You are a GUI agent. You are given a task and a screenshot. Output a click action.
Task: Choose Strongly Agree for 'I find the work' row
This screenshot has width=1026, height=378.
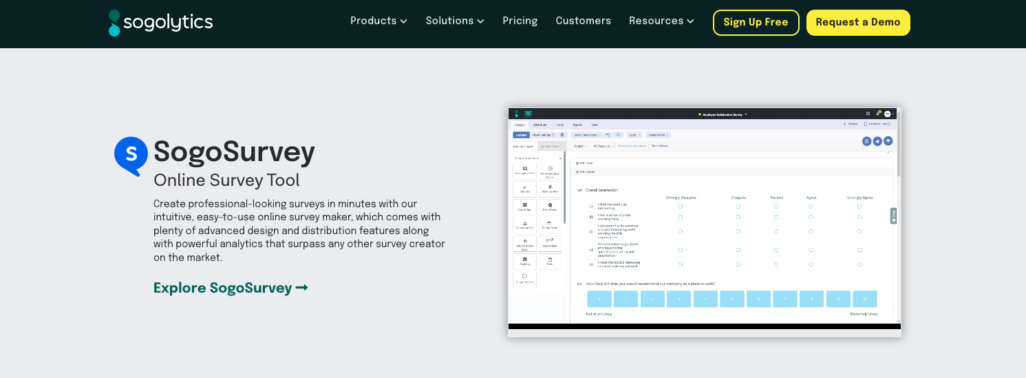(x=859, y=206)
